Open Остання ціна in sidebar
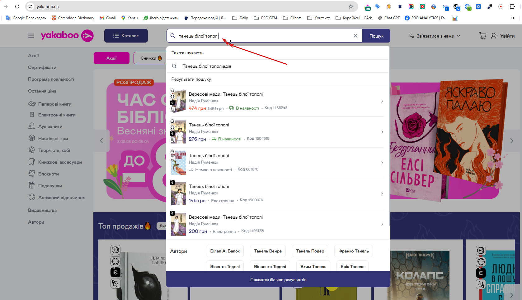522x300 pixels. [42, 91]
